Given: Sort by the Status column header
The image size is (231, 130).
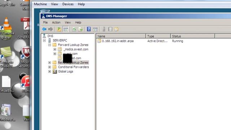Looking at the screenshot, I should pyautogui.click(x=192, y=36).
